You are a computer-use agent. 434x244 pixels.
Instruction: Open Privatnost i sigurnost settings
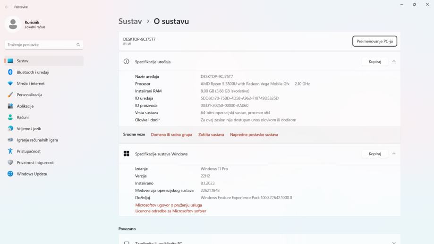click(35, 163)
